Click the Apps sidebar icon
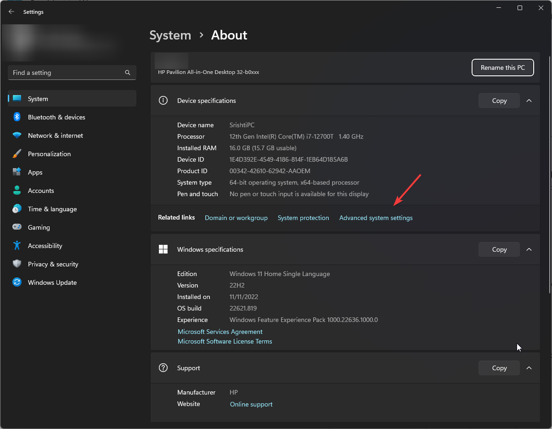 (x=17, y=172)
